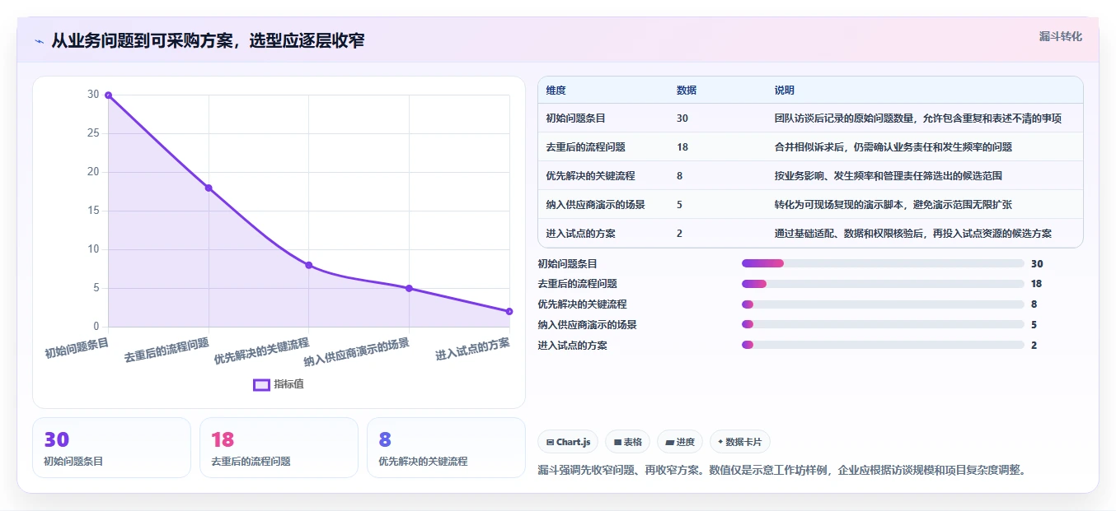Click progress value 30 beside 初始问题条目 bar

click(x=1037, y=264)
